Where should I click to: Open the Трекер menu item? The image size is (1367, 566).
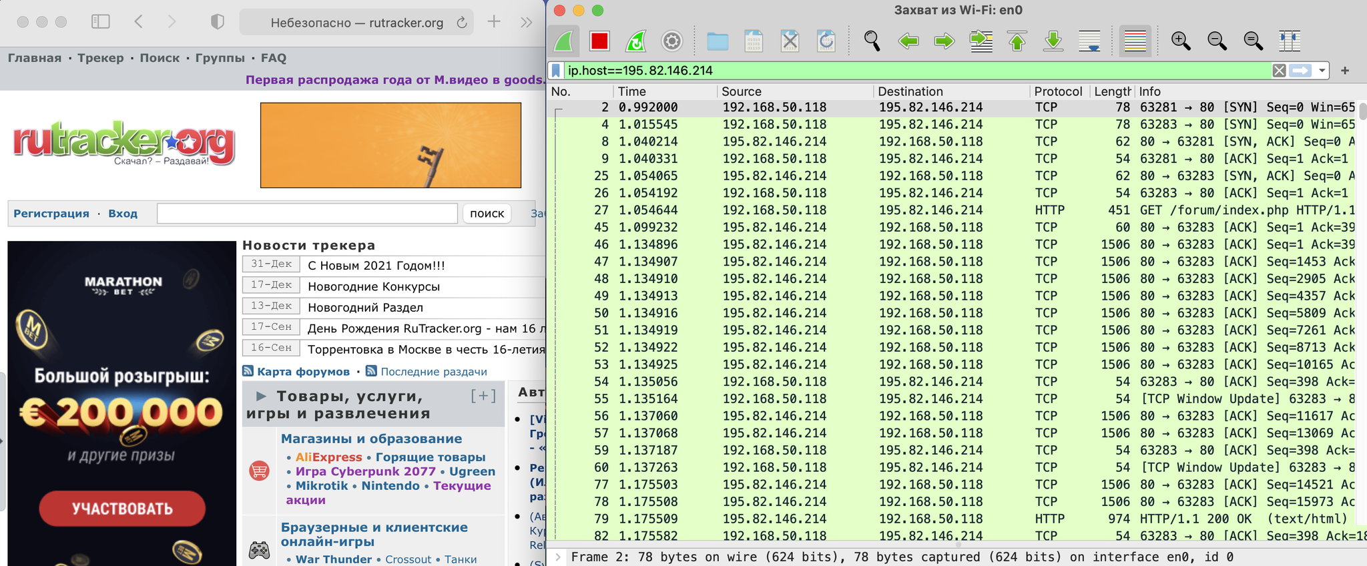(x=100, y=58)
